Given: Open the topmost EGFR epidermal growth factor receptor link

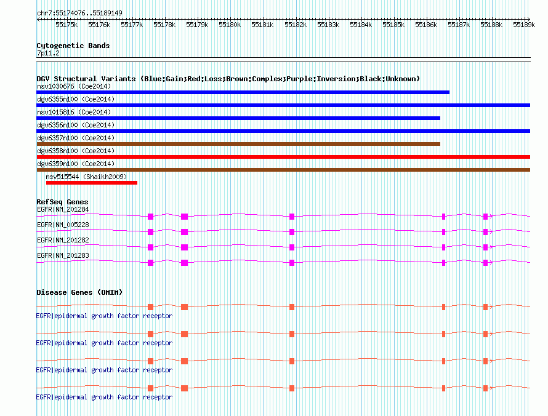Looking at the screenshot, I should (x=104, y=316).
